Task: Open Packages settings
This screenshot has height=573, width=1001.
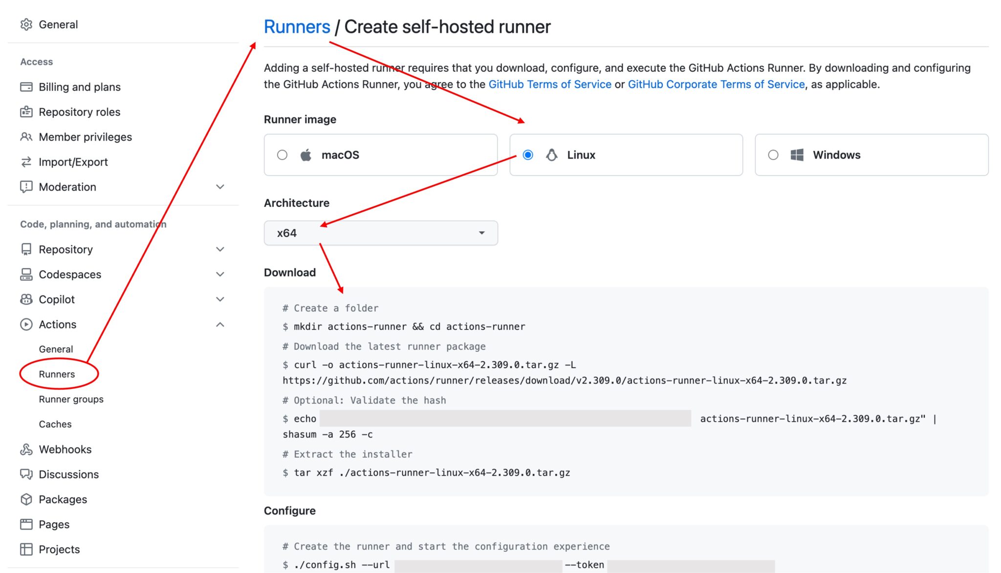Action: pos(63,499)
